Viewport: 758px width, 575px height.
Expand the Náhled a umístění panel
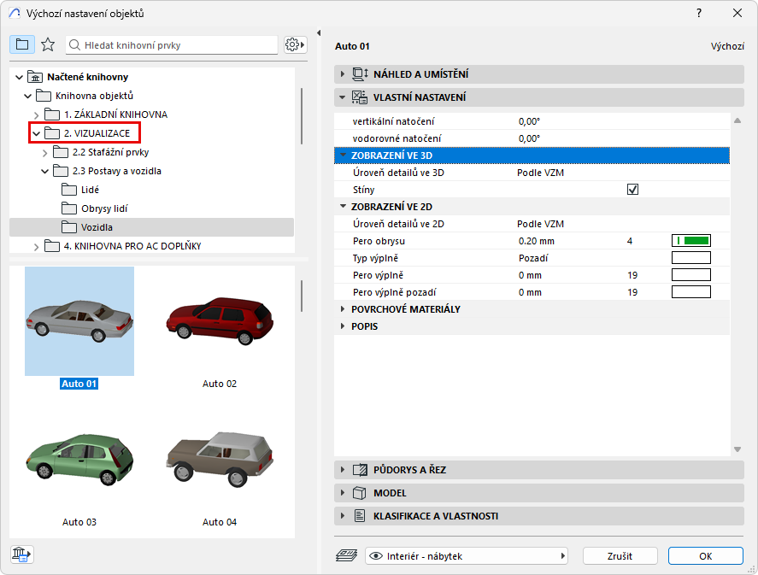point(343,74)
